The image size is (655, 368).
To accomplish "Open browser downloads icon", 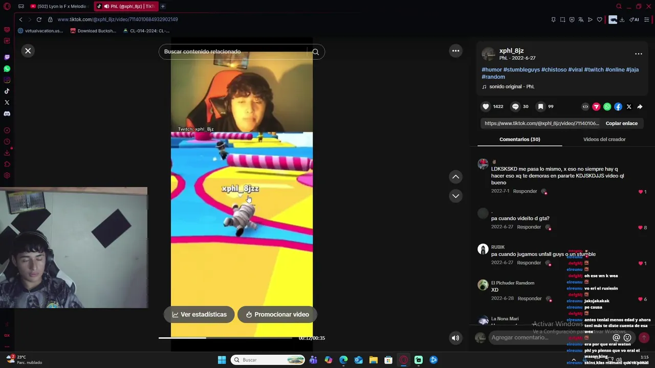I will 622,19.
